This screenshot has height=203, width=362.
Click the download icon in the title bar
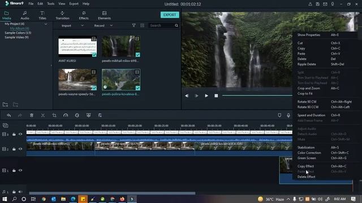333,4
